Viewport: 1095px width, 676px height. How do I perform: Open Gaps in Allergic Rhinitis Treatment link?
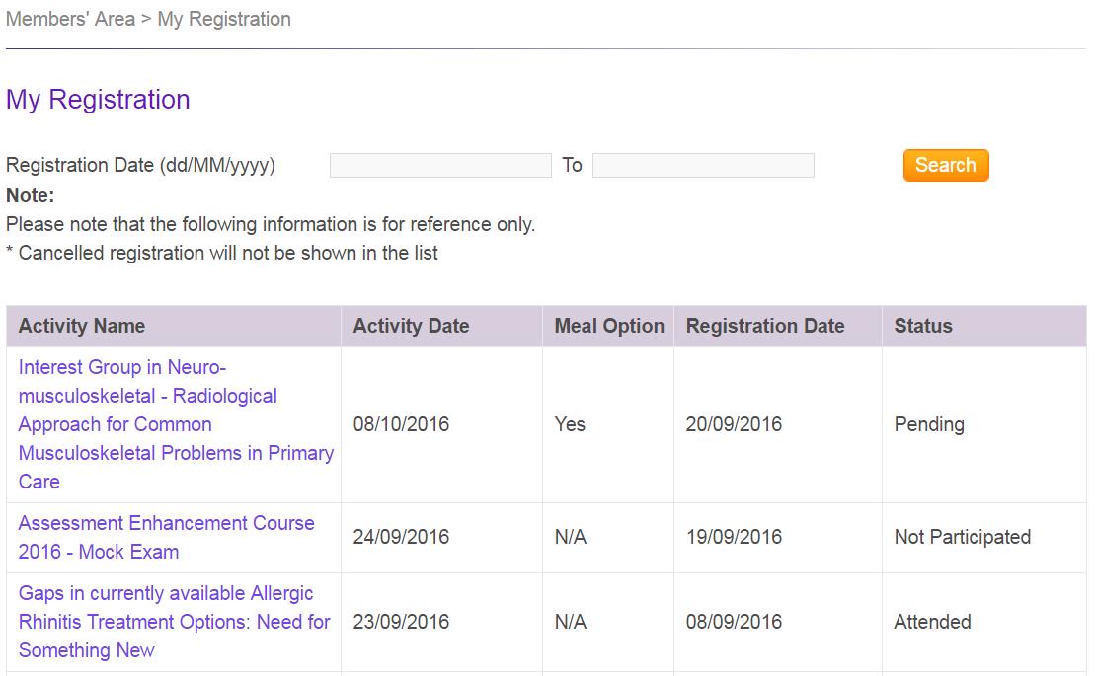pos(174,622)
